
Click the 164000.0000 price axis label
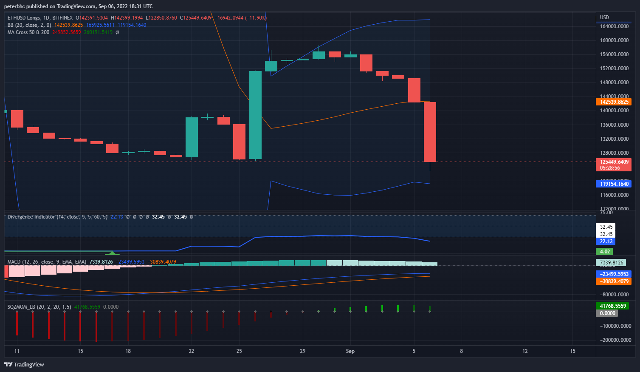click(x=614, y=26)
